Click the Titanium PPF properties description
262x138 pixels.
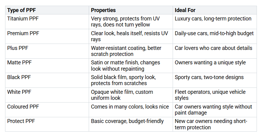(x=125, y=22)
